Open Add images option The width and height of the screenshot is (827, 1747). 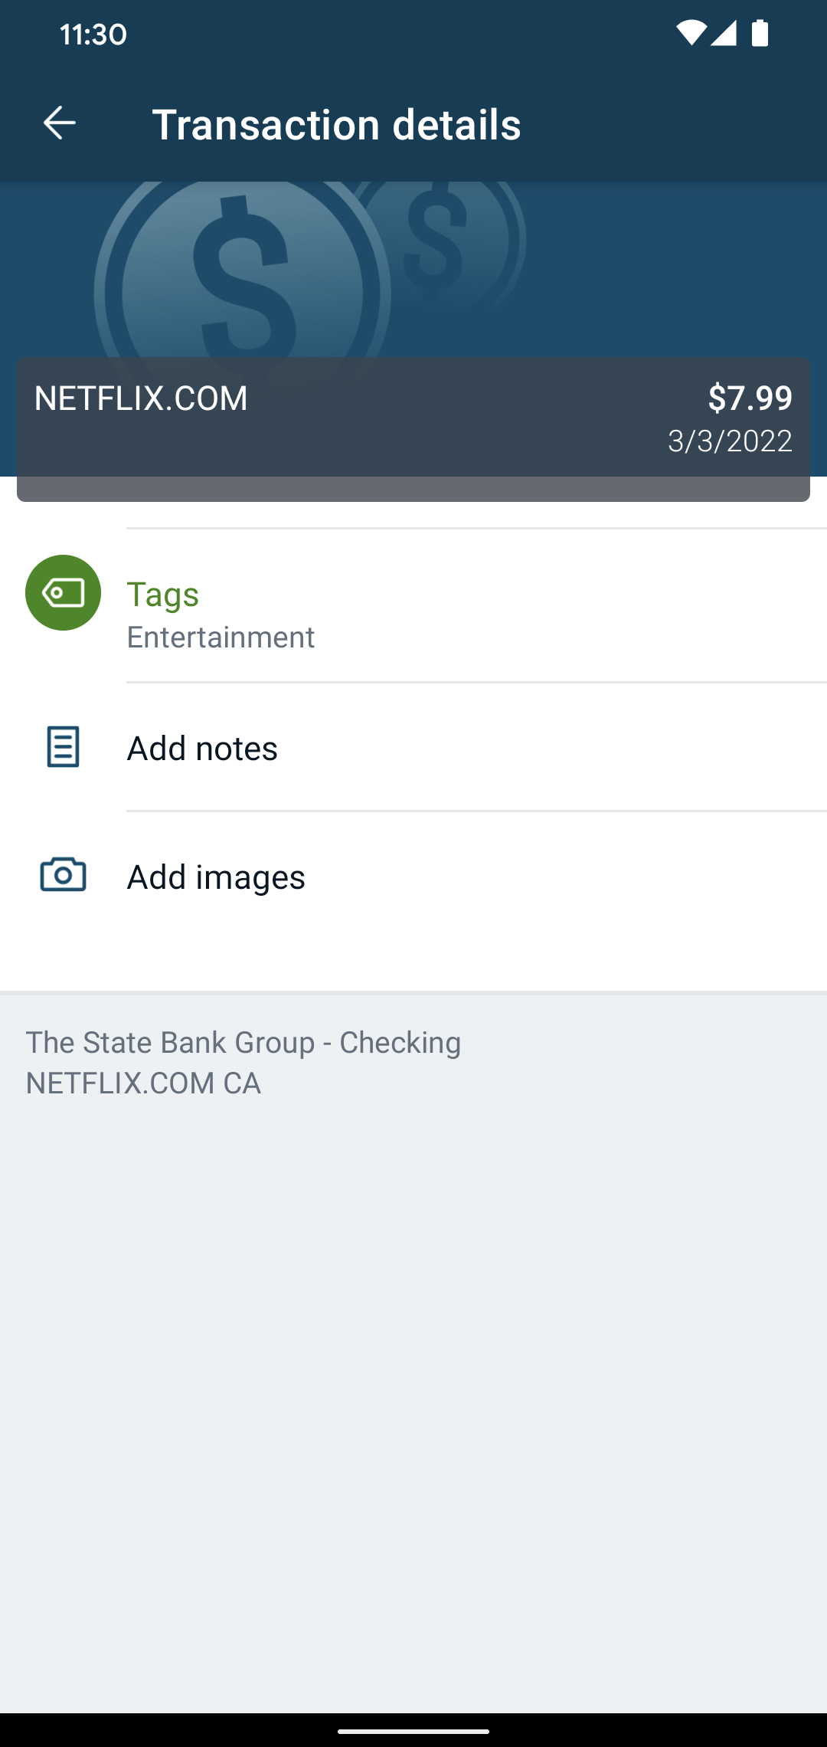[x=216, y=877]
